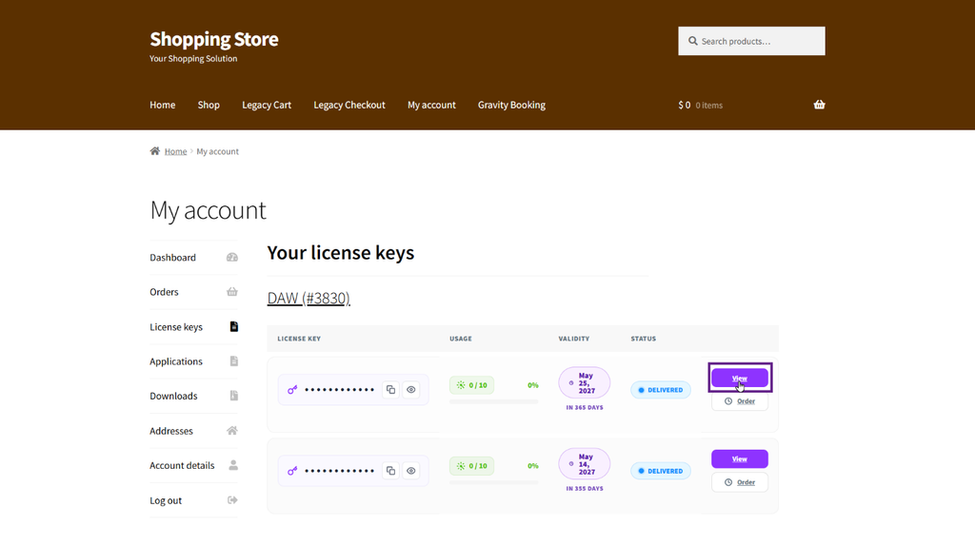
Task: Click usage progress bar of the May 25 license
Action: coord(494,402)
